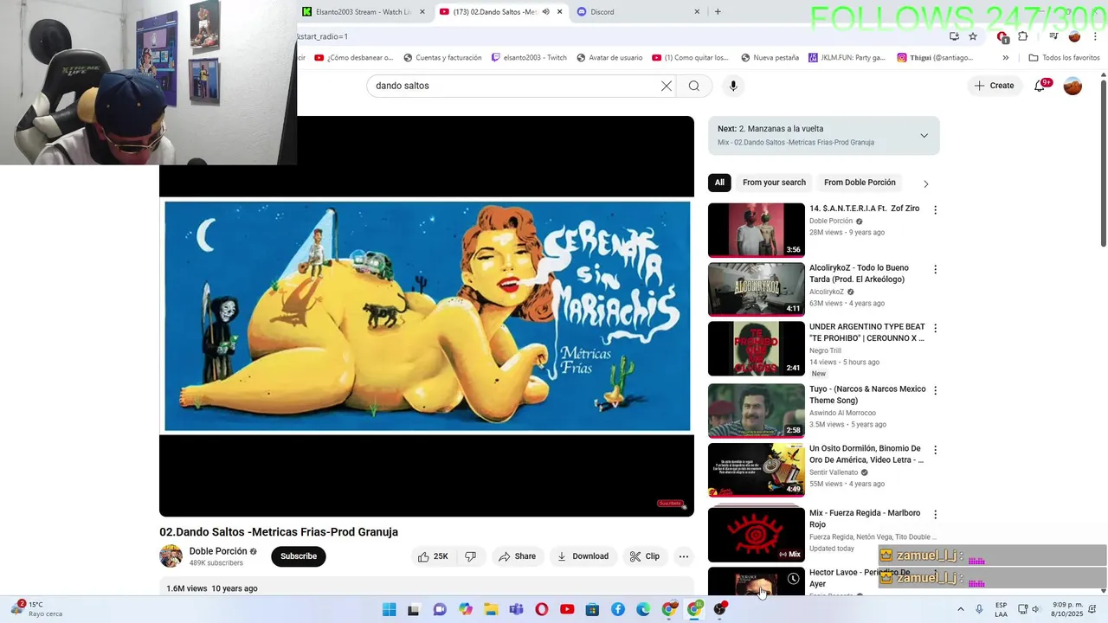Subscribe to Doble Porción
This screenshot has height=623, width=1108.
pyautogui.click(x=299, y=556)
